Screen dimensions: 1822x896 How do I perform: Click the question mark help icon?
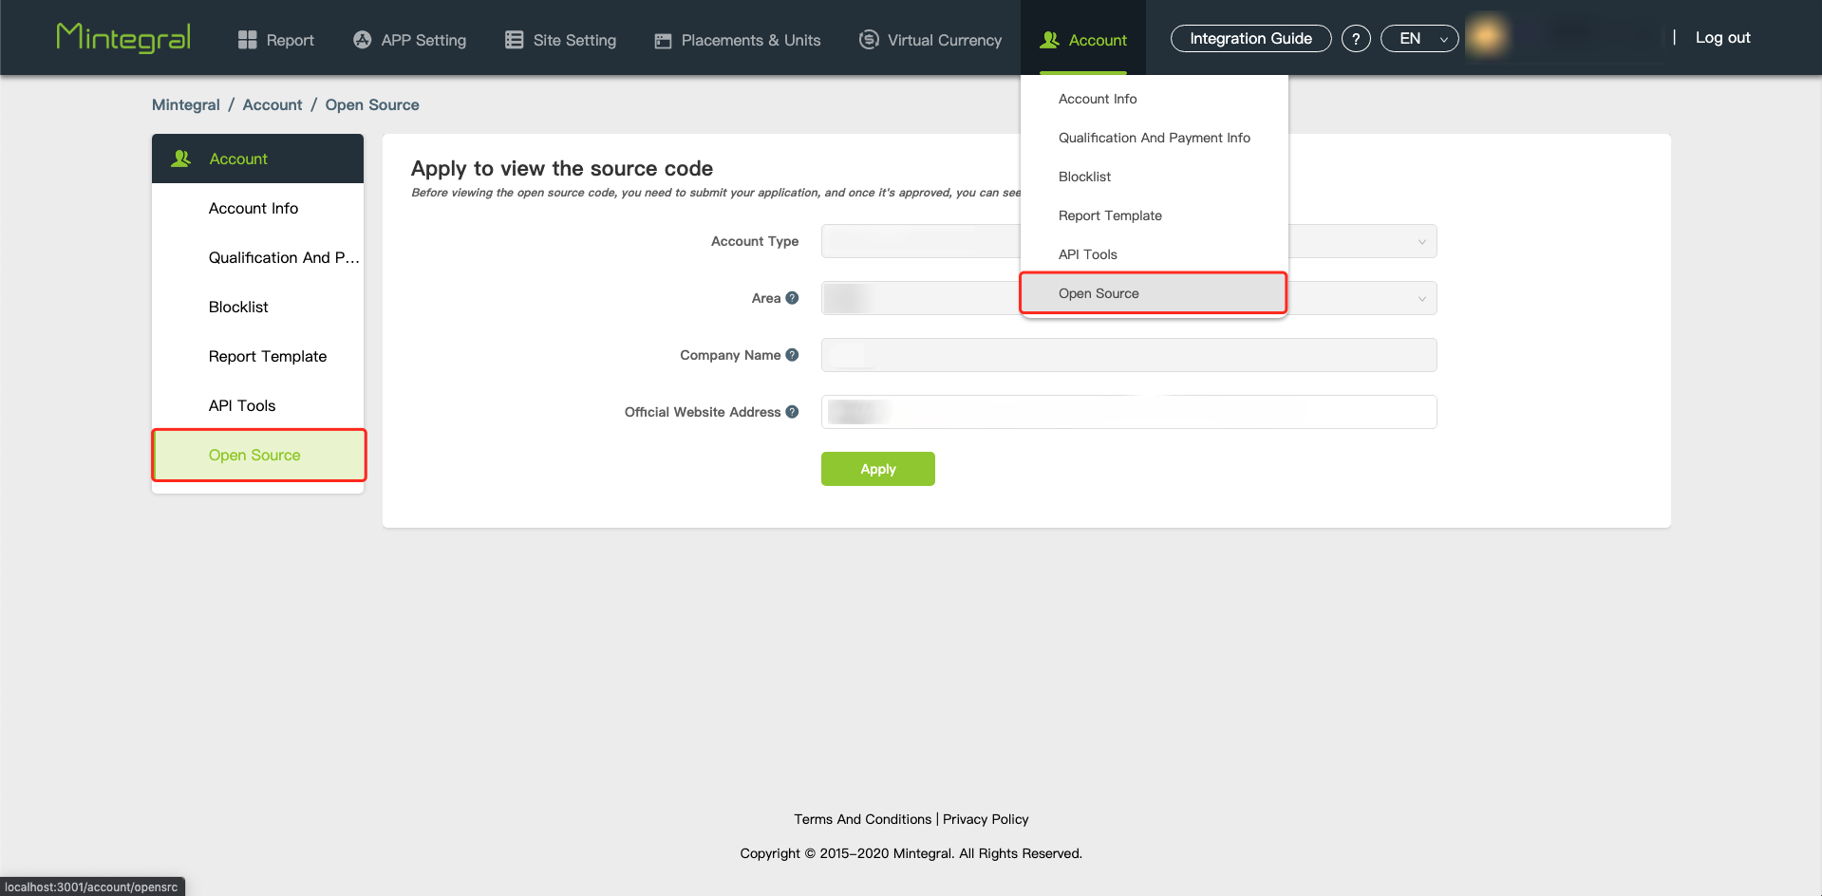click(x=1356, y=39)
